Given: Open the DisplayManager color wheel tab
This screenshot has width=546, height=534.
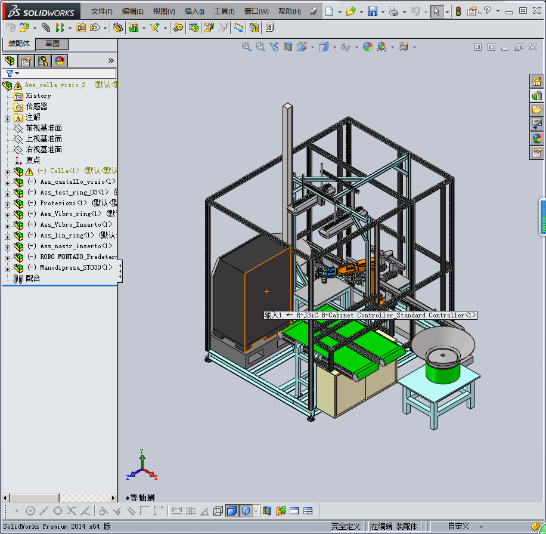Looking at the screenshot, I should pos(60,60).
